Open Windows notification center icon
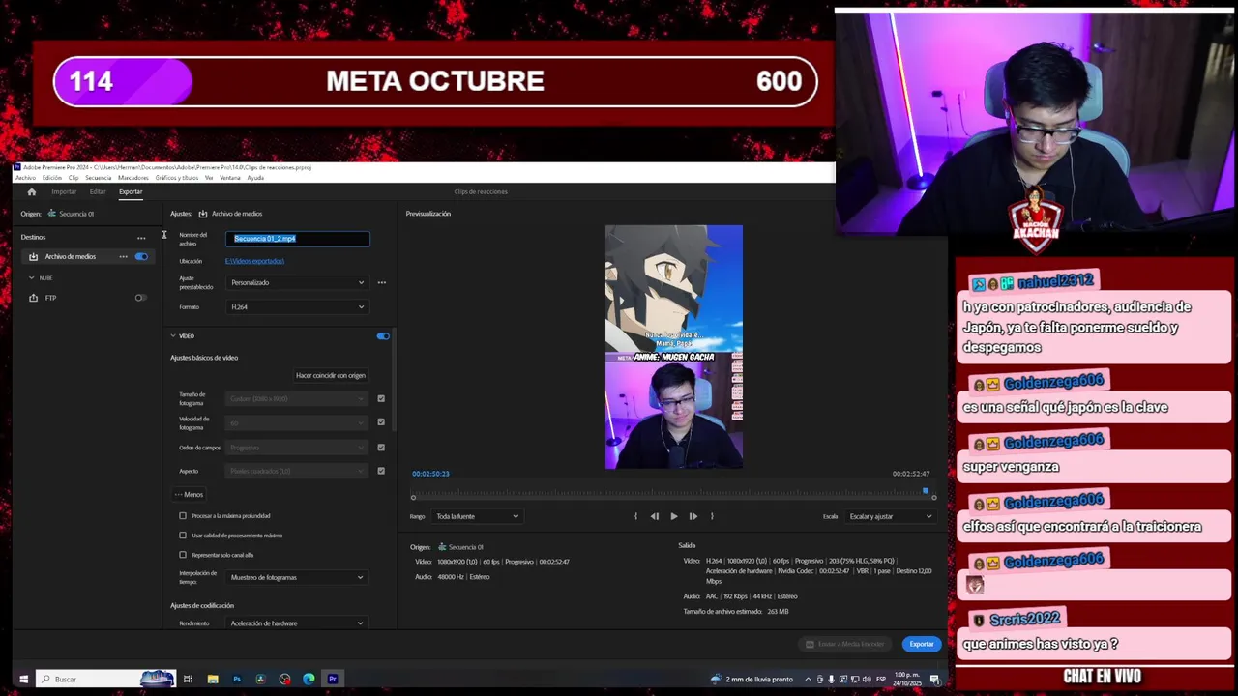This screenshot has width=1238, height=696. 935,679
